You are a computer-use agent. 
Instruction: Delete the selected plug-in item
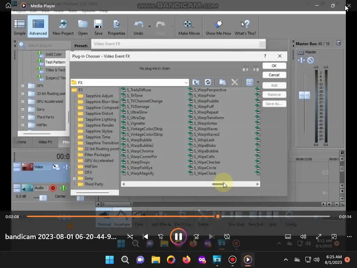click(235, 82)
